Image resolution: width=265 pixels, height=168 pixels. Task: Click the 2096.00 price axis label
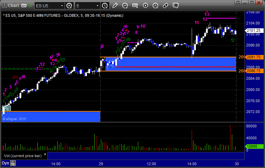[x=253, y=45]
